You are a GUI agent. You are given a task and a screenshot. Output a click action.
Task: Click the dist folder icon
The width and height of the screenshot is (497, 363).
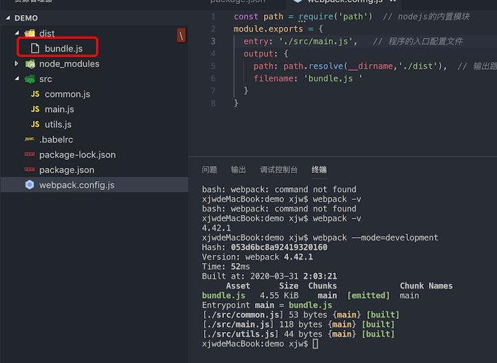[30, 33]
